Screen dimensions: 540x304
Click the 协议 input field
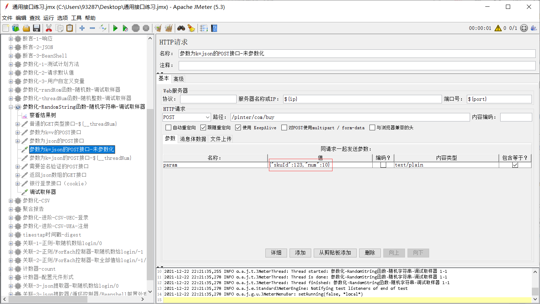click(208, 99)
